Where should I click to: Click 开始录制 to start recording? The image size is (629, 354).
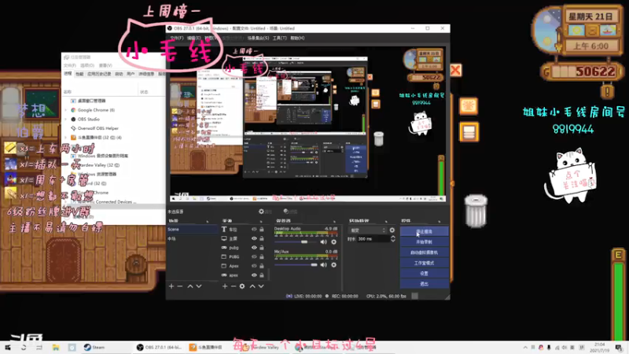[x=424, y=242]
